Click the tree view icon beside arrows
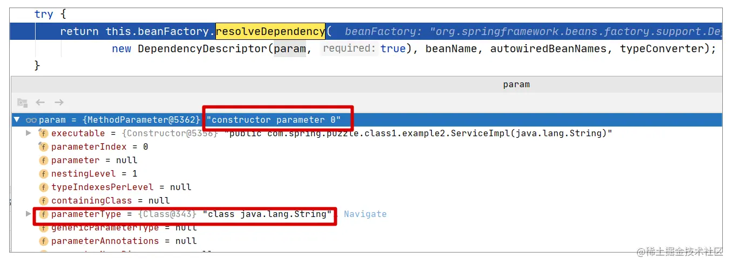Image resolution: width=732 pixels, height=266 pixels. coord(22,102)
